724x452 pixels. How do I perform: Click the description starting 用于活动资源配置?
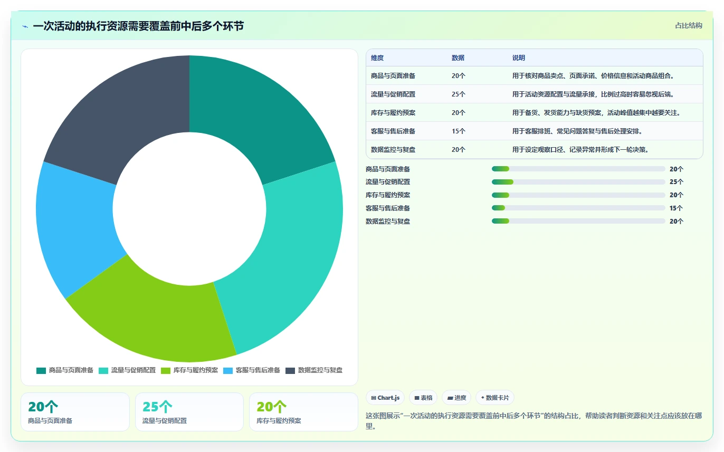[593, 94]
